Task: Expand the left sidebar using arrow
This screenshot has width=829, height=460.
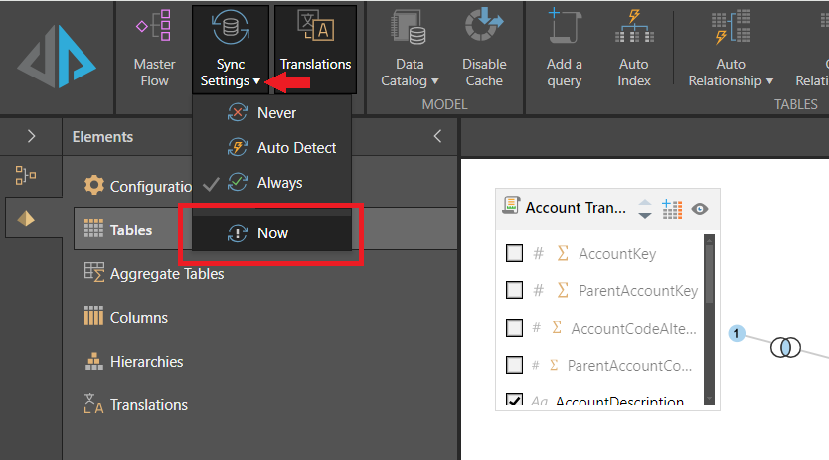Action: coord(30,137)
